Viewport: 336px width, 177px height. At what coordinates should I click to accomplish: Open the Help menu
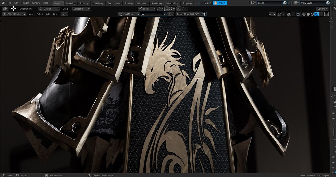point(46,3)
